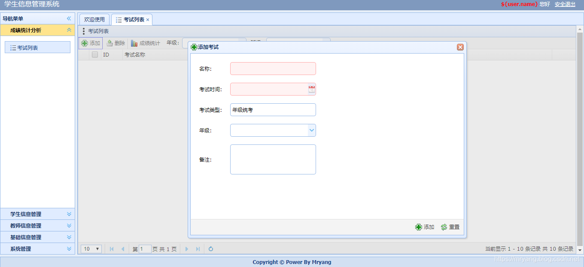Click inside the 名称 input field

273,68
